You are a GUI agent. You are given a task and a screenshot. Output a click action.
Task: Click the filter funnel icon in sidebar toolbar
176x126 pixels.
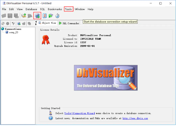[13, 23]
